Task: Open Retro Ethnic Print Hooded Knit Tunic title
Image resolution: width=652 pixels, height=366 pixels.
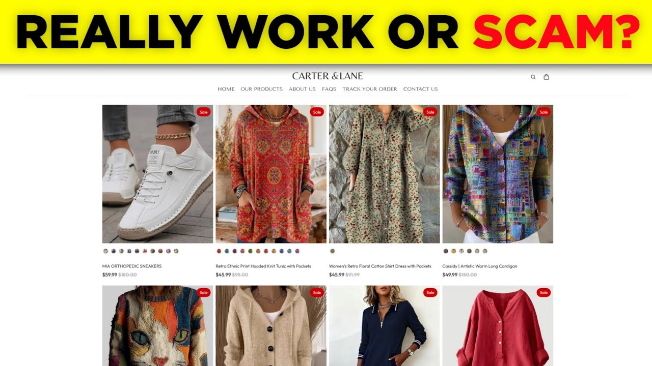Action: point(263,266)
